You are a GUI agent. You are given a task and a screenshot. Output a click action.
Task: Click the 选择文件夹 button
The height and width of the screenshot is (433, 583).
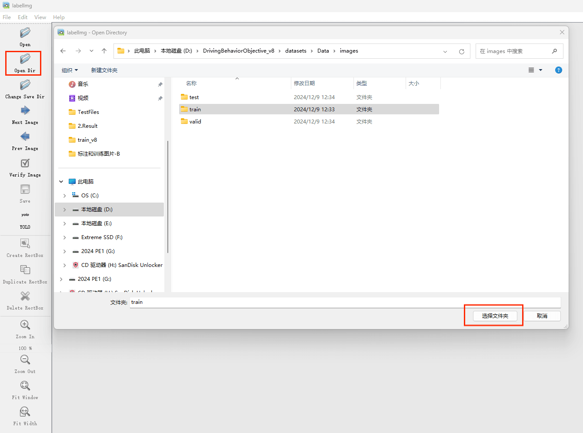pyautogui.click(x=495, y=316)
